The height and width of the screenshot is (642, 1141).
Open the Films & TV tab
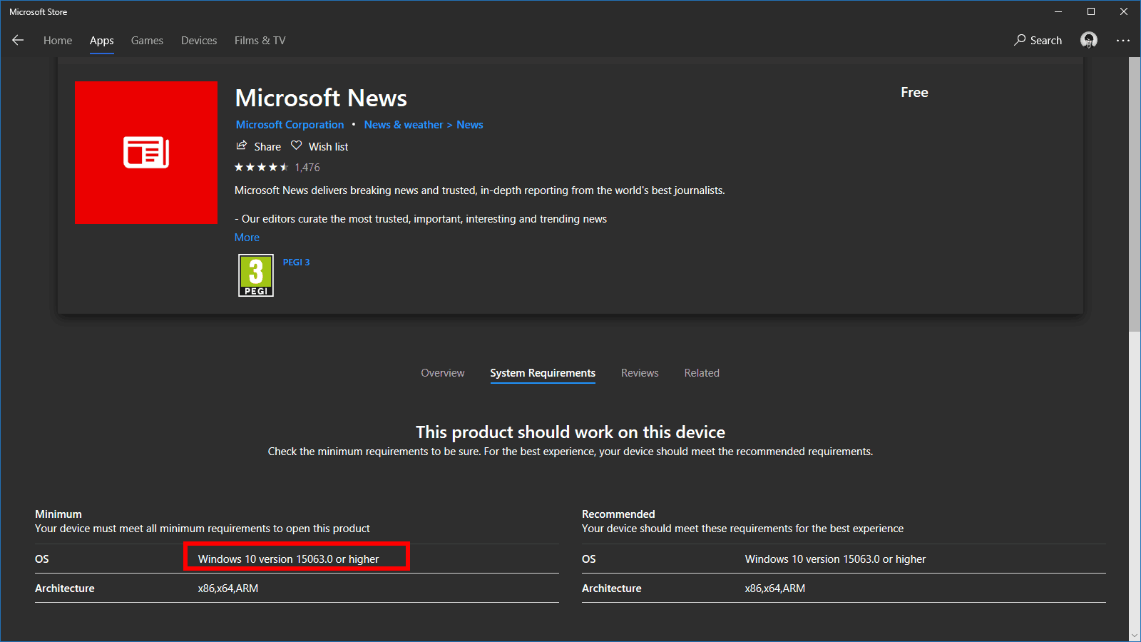(260, 41)
